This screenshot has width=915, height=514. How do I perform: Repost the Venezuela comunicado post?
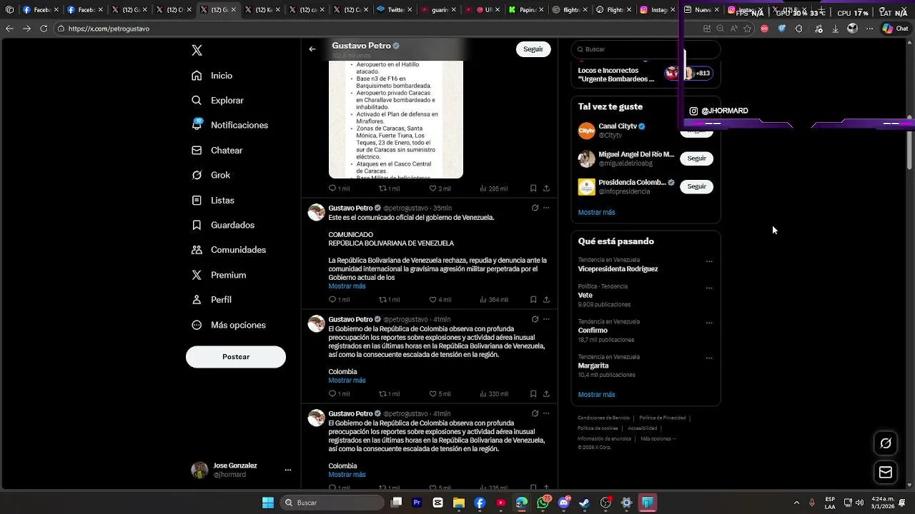(389, 300)
